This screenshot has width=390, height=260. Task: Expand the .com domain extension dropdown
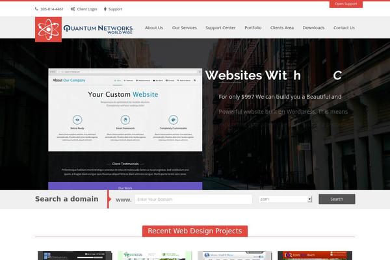coord(285,199)
